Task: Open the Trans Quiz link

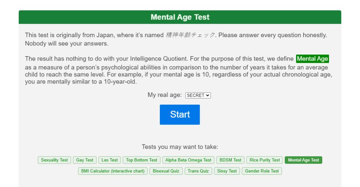Action: click(x=198, y=171)
